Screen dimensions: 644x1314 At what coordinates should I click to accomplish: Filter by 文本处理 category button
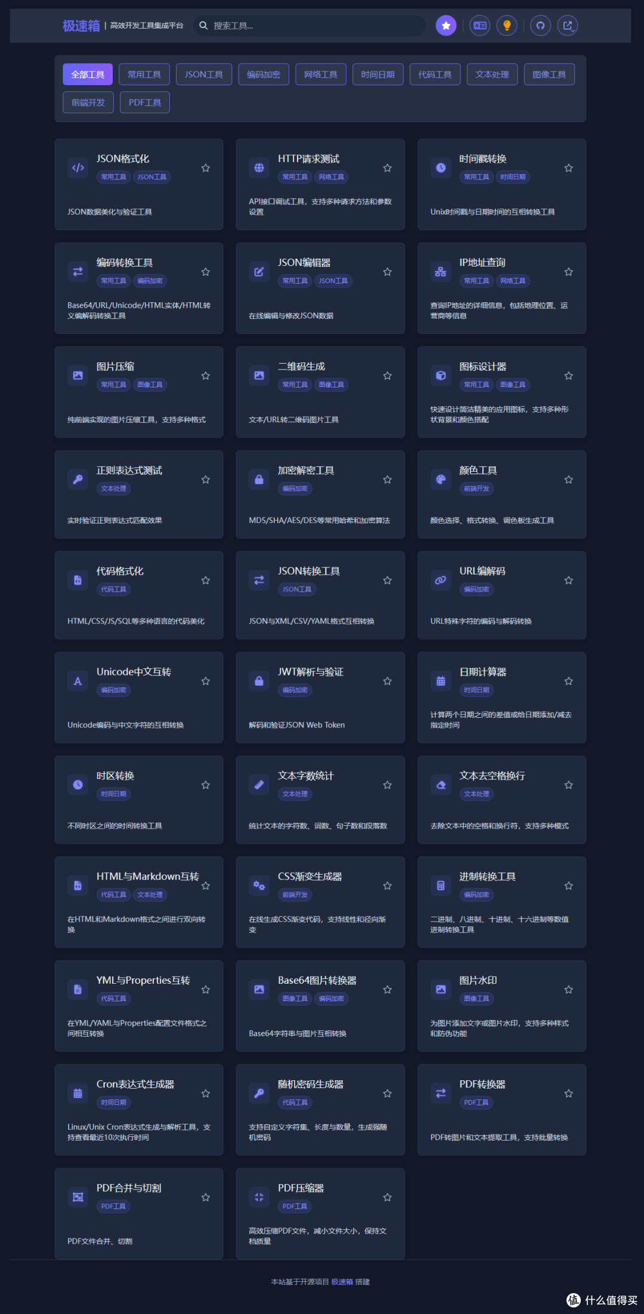[493, 75]
